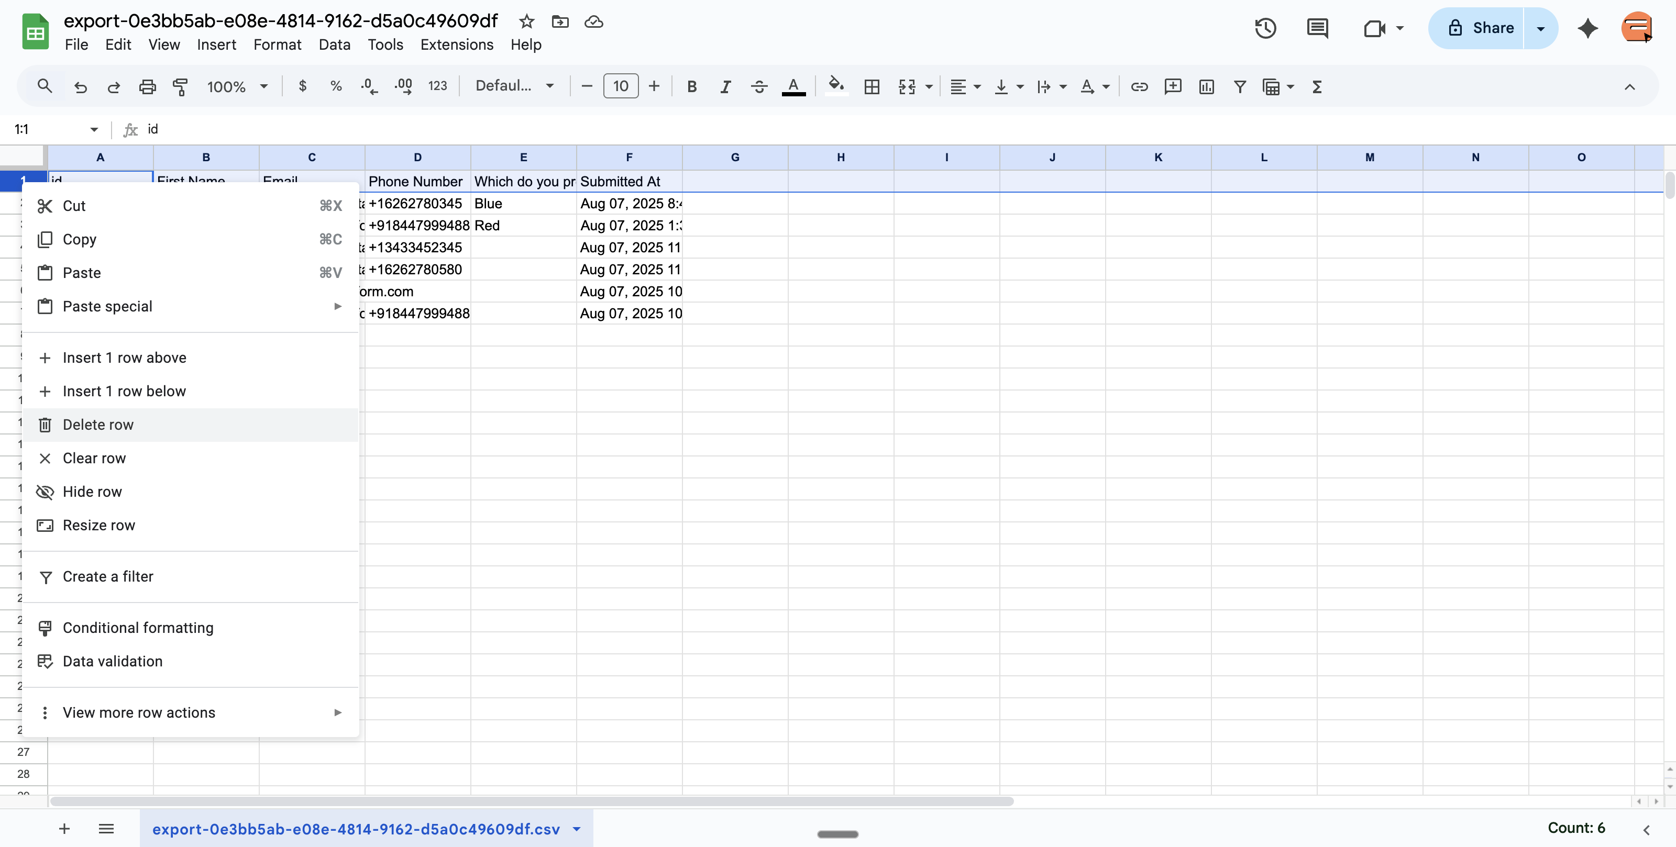Move the document to a folder
The height and width of the screenshot is (847, 1676).
(560, 21)
